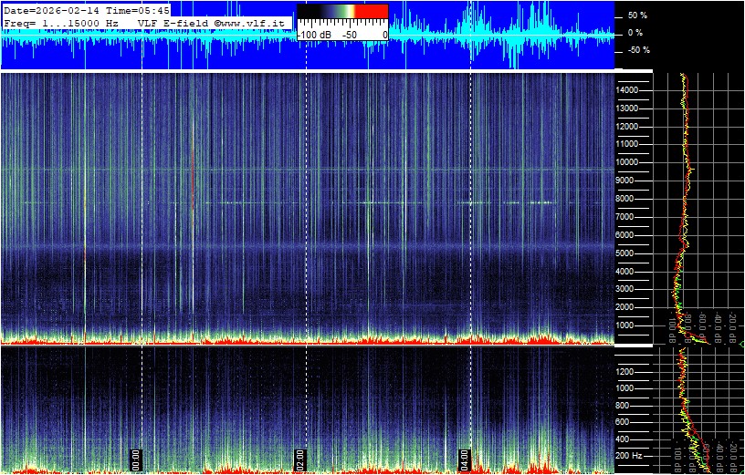Open the www.vlf.it link text

tap(253, 22)
